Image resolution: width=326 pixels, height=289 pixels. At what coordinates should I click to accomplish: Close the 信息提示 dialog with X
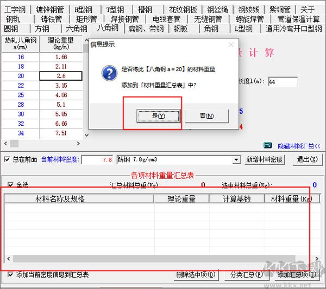(231, 44)
